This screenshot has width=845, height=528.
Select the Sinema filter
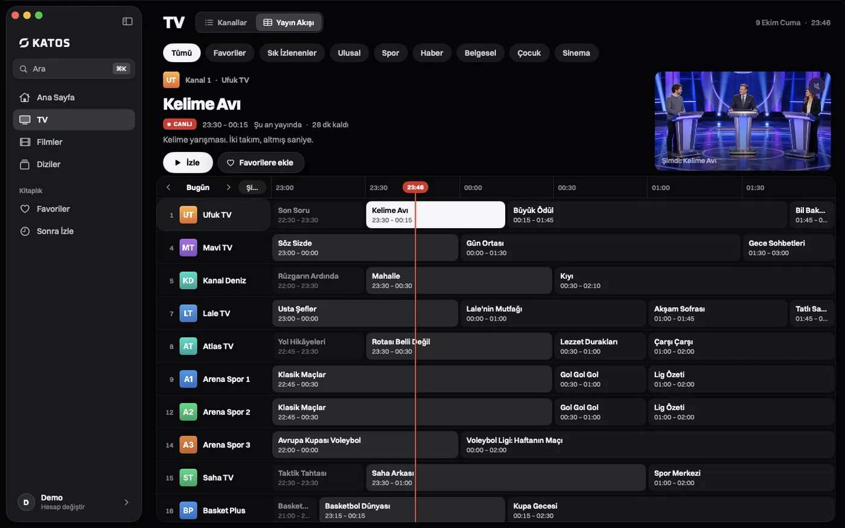click(x=576, y=53)
